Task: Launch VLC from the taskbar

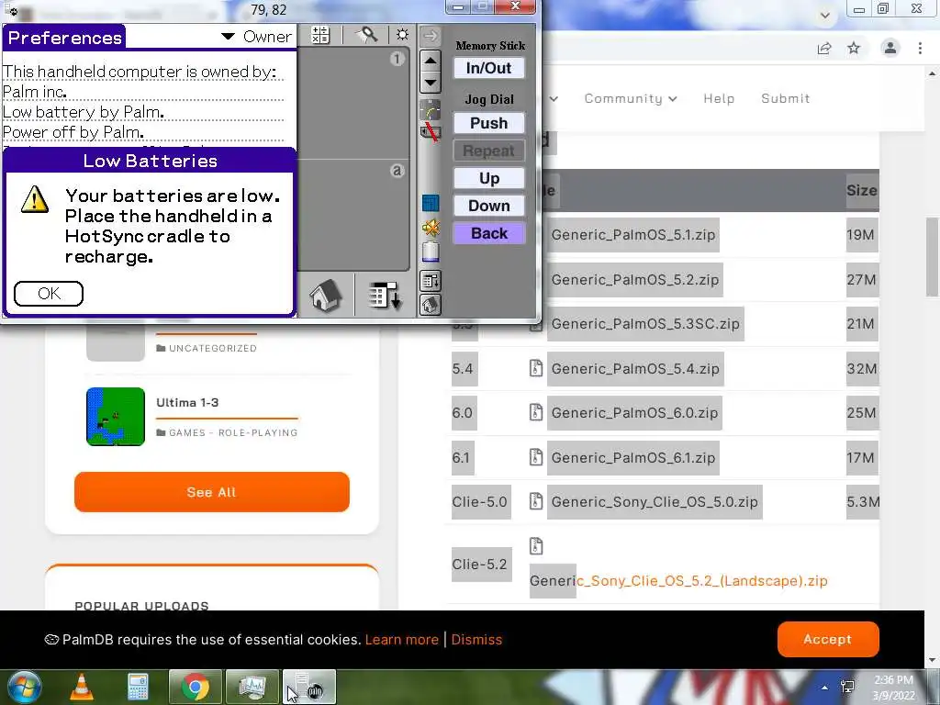Action: tap(82, 687)
